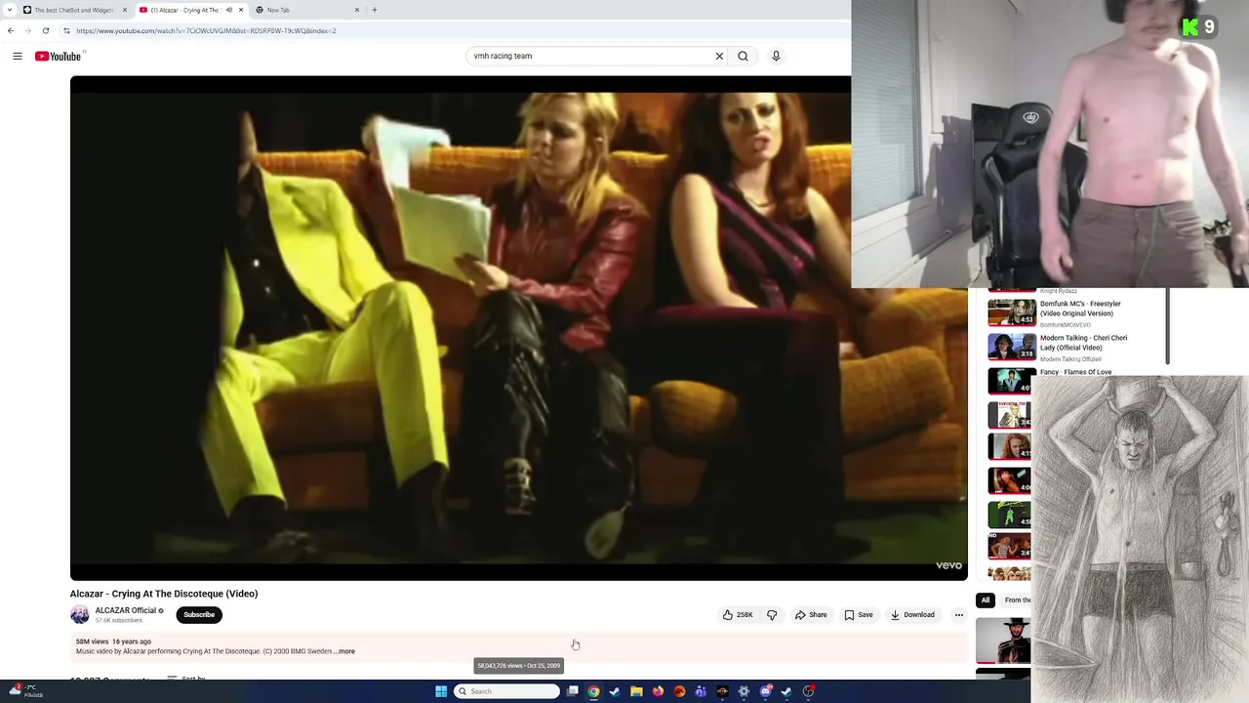Screen dimensions: 1249x703
Task: Click the 58M views 16 years ago text
Action: click(113, 641)
